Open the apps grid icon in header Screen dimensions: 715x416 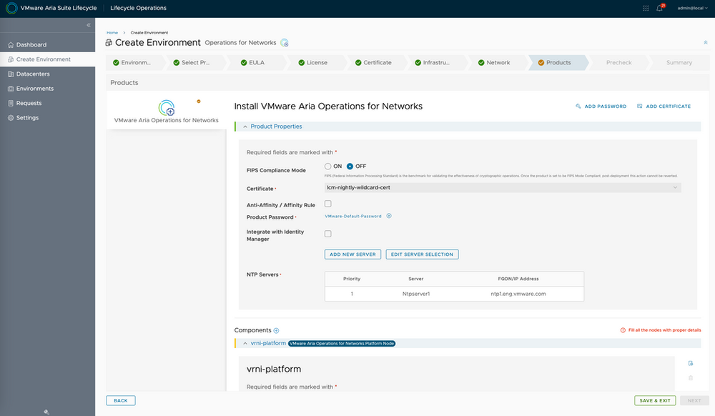(x=646, y=9)
